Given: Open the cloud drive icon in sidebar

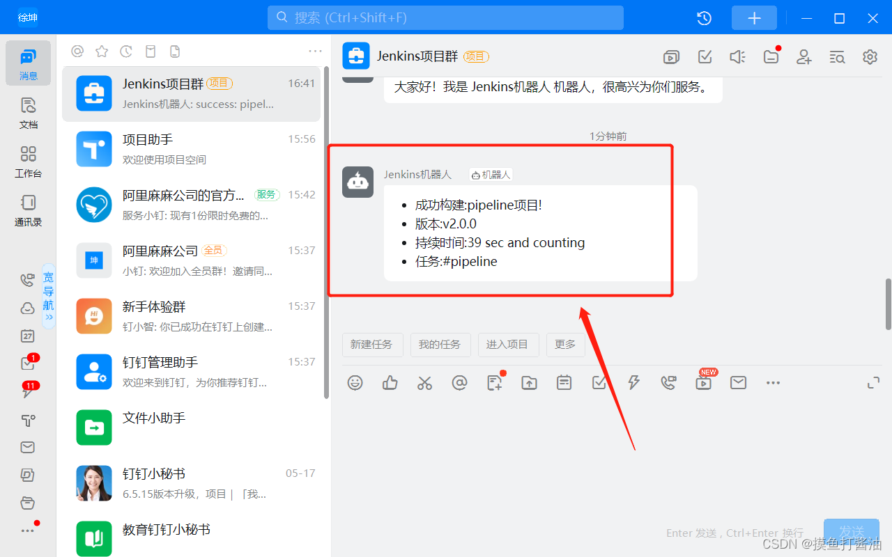Looking at the screenshot, I should pyautogui.click(x=27, y=308).
